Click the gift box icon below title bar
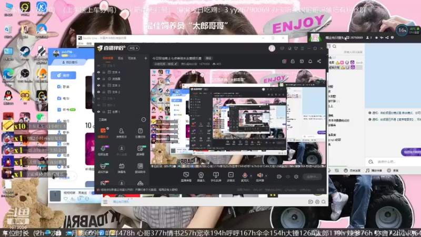The height and width of the screenshot is (237, 421). [x=284, y=61]
